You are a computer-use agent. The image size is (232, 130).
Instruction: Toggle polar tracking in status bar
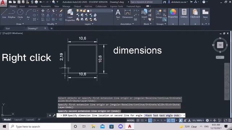click(x=154, y=120)
